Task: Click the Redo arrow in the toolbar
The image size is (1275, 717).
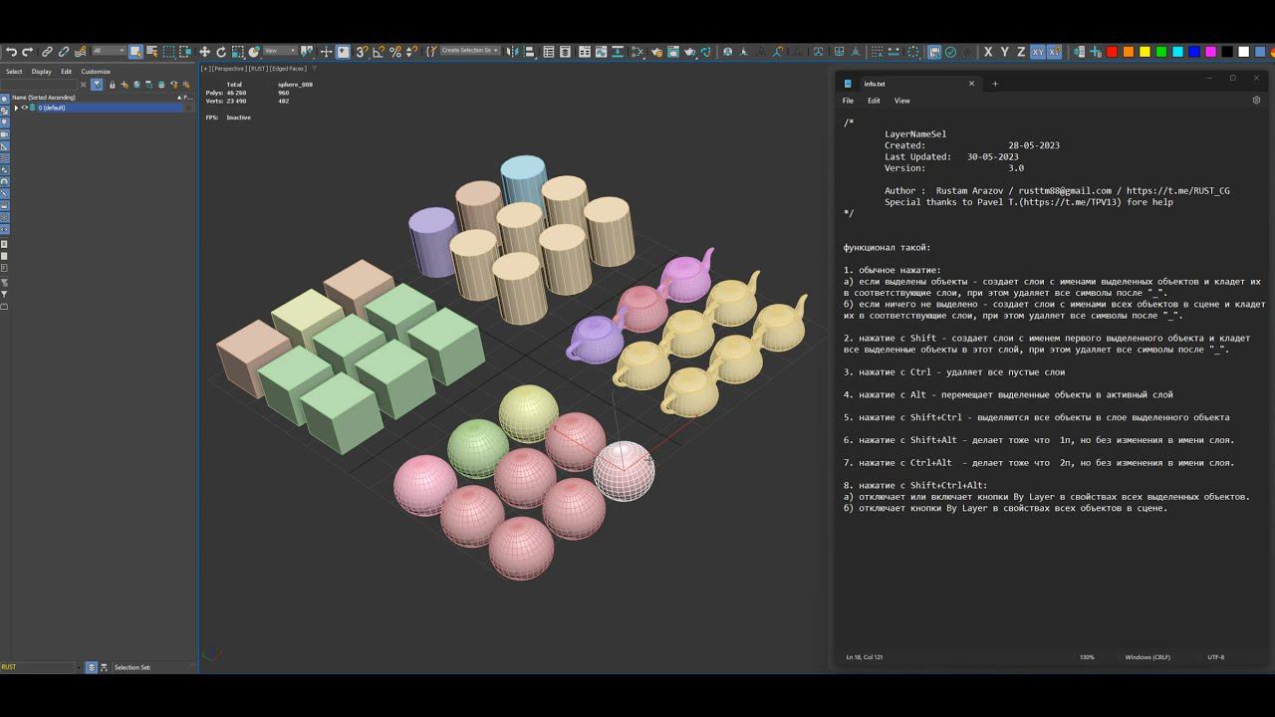Action: pyautogui.click(x=27, y=51)
